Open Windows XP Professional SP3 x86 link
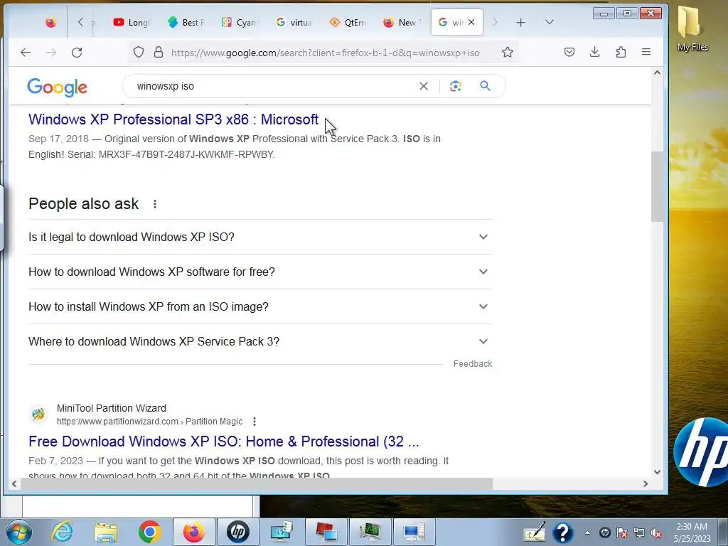 (x=173, y=119)
